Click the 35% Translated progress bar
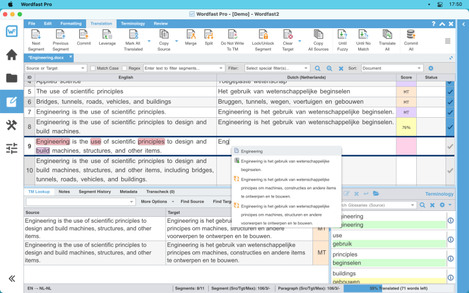This screenshot has height=293, width=469. click(x=399, y=288)
